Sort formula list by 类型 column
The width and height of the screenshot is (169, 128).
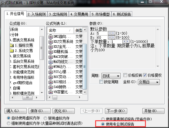pyautogui.click(x=78, y=31)
